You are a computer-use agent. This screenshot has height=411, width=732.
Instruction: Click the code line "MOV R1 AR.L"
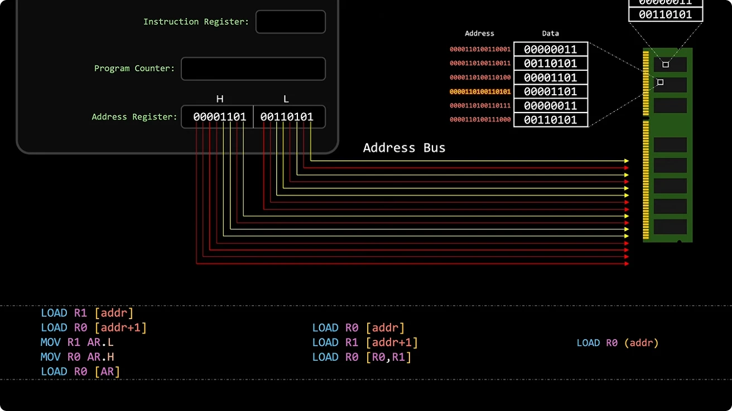(x=77, y=342)
